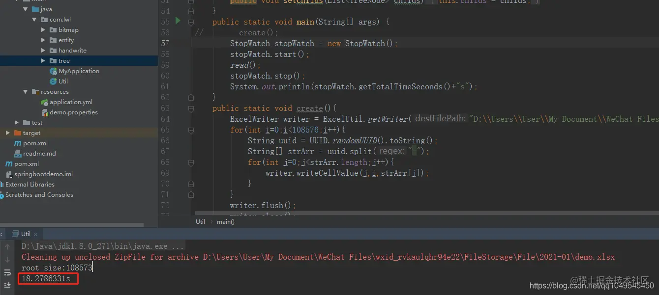The image size is (659, 295).
Task: Select the entity package folder icon
Action: [53, 40]
